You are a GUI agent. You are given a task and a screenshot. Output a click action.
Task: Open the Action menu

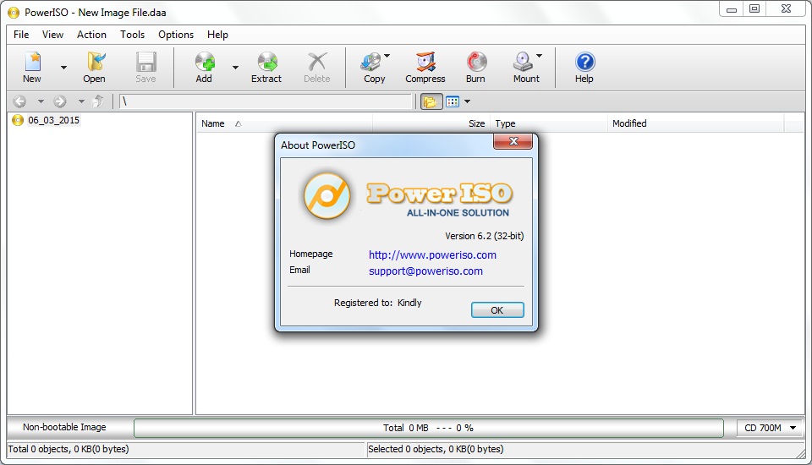pyautogui.click(x=91, y=35)
